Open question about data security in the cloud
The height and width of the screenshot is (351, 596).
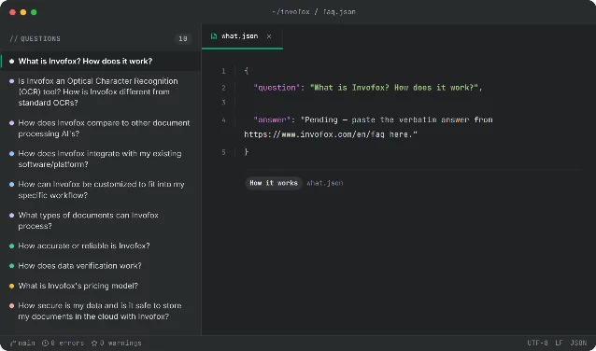tap(101, 311)
